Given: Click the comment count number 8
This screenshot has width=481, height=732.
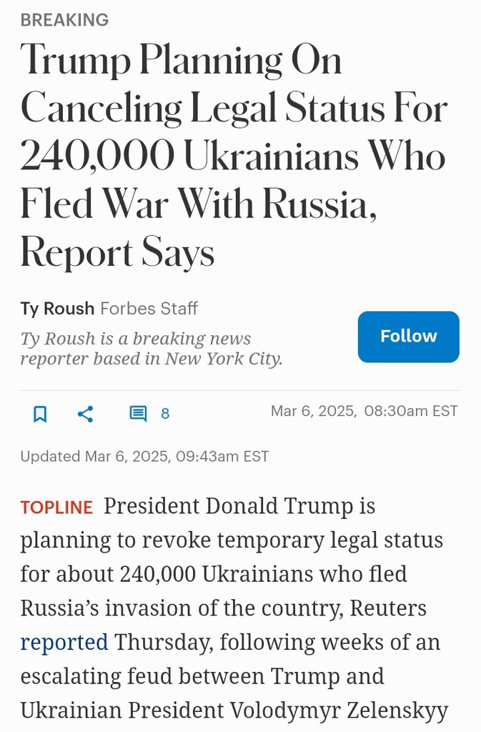Looking at the screenshot, I should coord(165,414).
